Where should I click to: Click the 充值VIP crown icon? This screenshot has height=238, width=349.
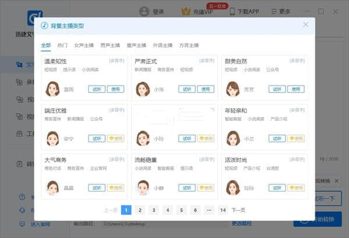pyautogui.click(x=186, y=11)
